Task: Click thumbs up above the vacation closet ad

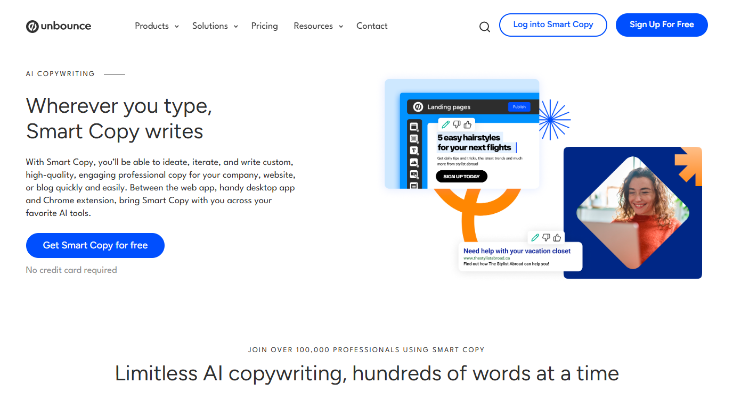Action: pos(557,237)
